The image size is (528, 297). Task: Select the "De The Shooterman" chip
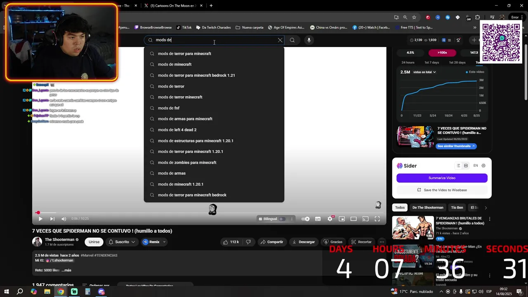[x=428, y=207]
